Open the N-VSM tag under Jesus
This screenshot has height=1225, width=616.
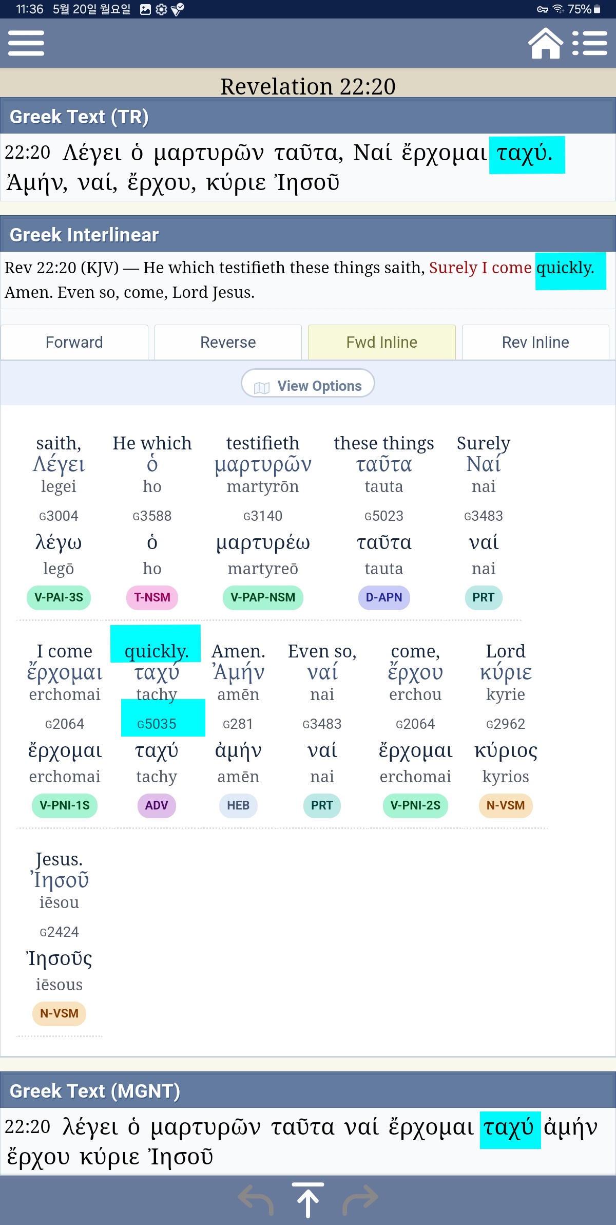[59, 1013]
